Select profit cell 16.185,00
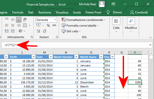 [x=22, y=61]
